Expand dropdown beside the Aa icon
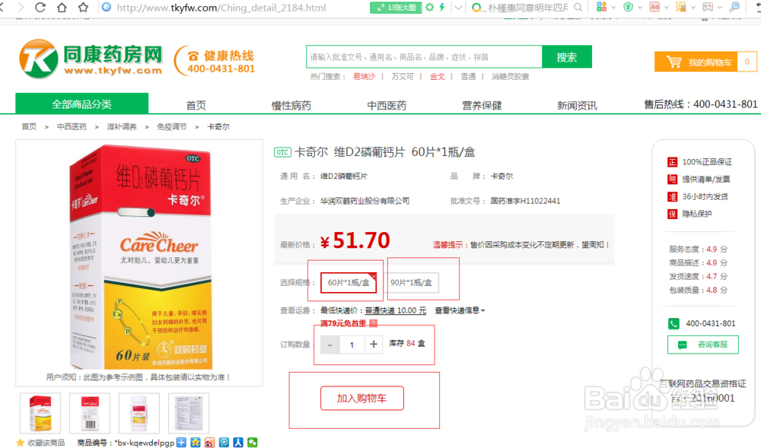Screen dimensions: 761x448 667,8
